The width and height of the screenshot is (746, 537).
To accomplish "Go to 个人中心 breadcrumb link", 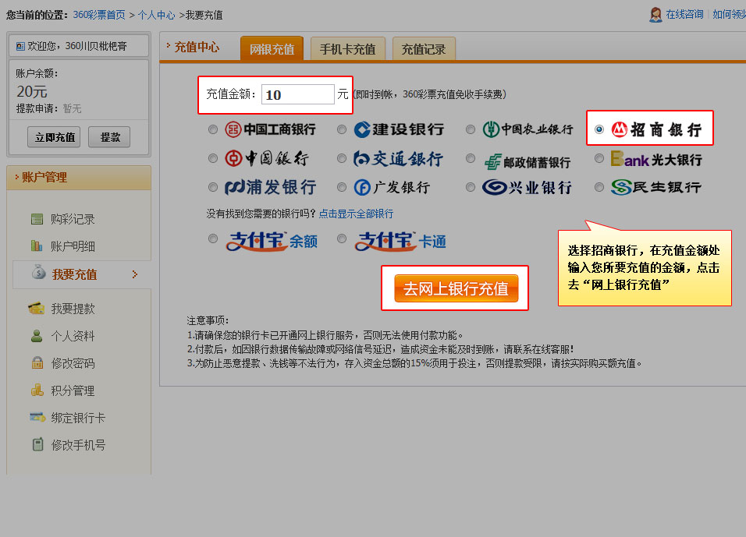I will tap(157, 16).
